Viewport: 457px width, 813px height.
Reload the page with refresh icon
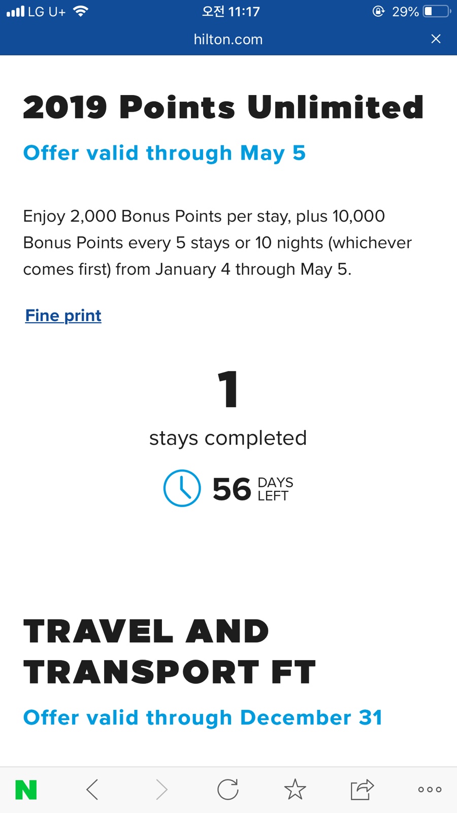click(227, 790)
